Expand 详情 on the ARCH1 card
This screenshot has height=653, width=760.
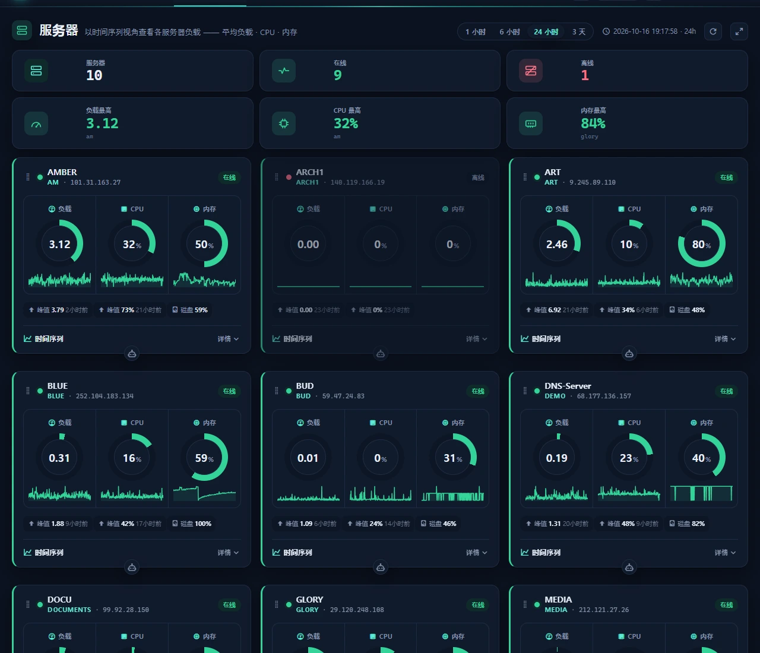tap(477, 339)
